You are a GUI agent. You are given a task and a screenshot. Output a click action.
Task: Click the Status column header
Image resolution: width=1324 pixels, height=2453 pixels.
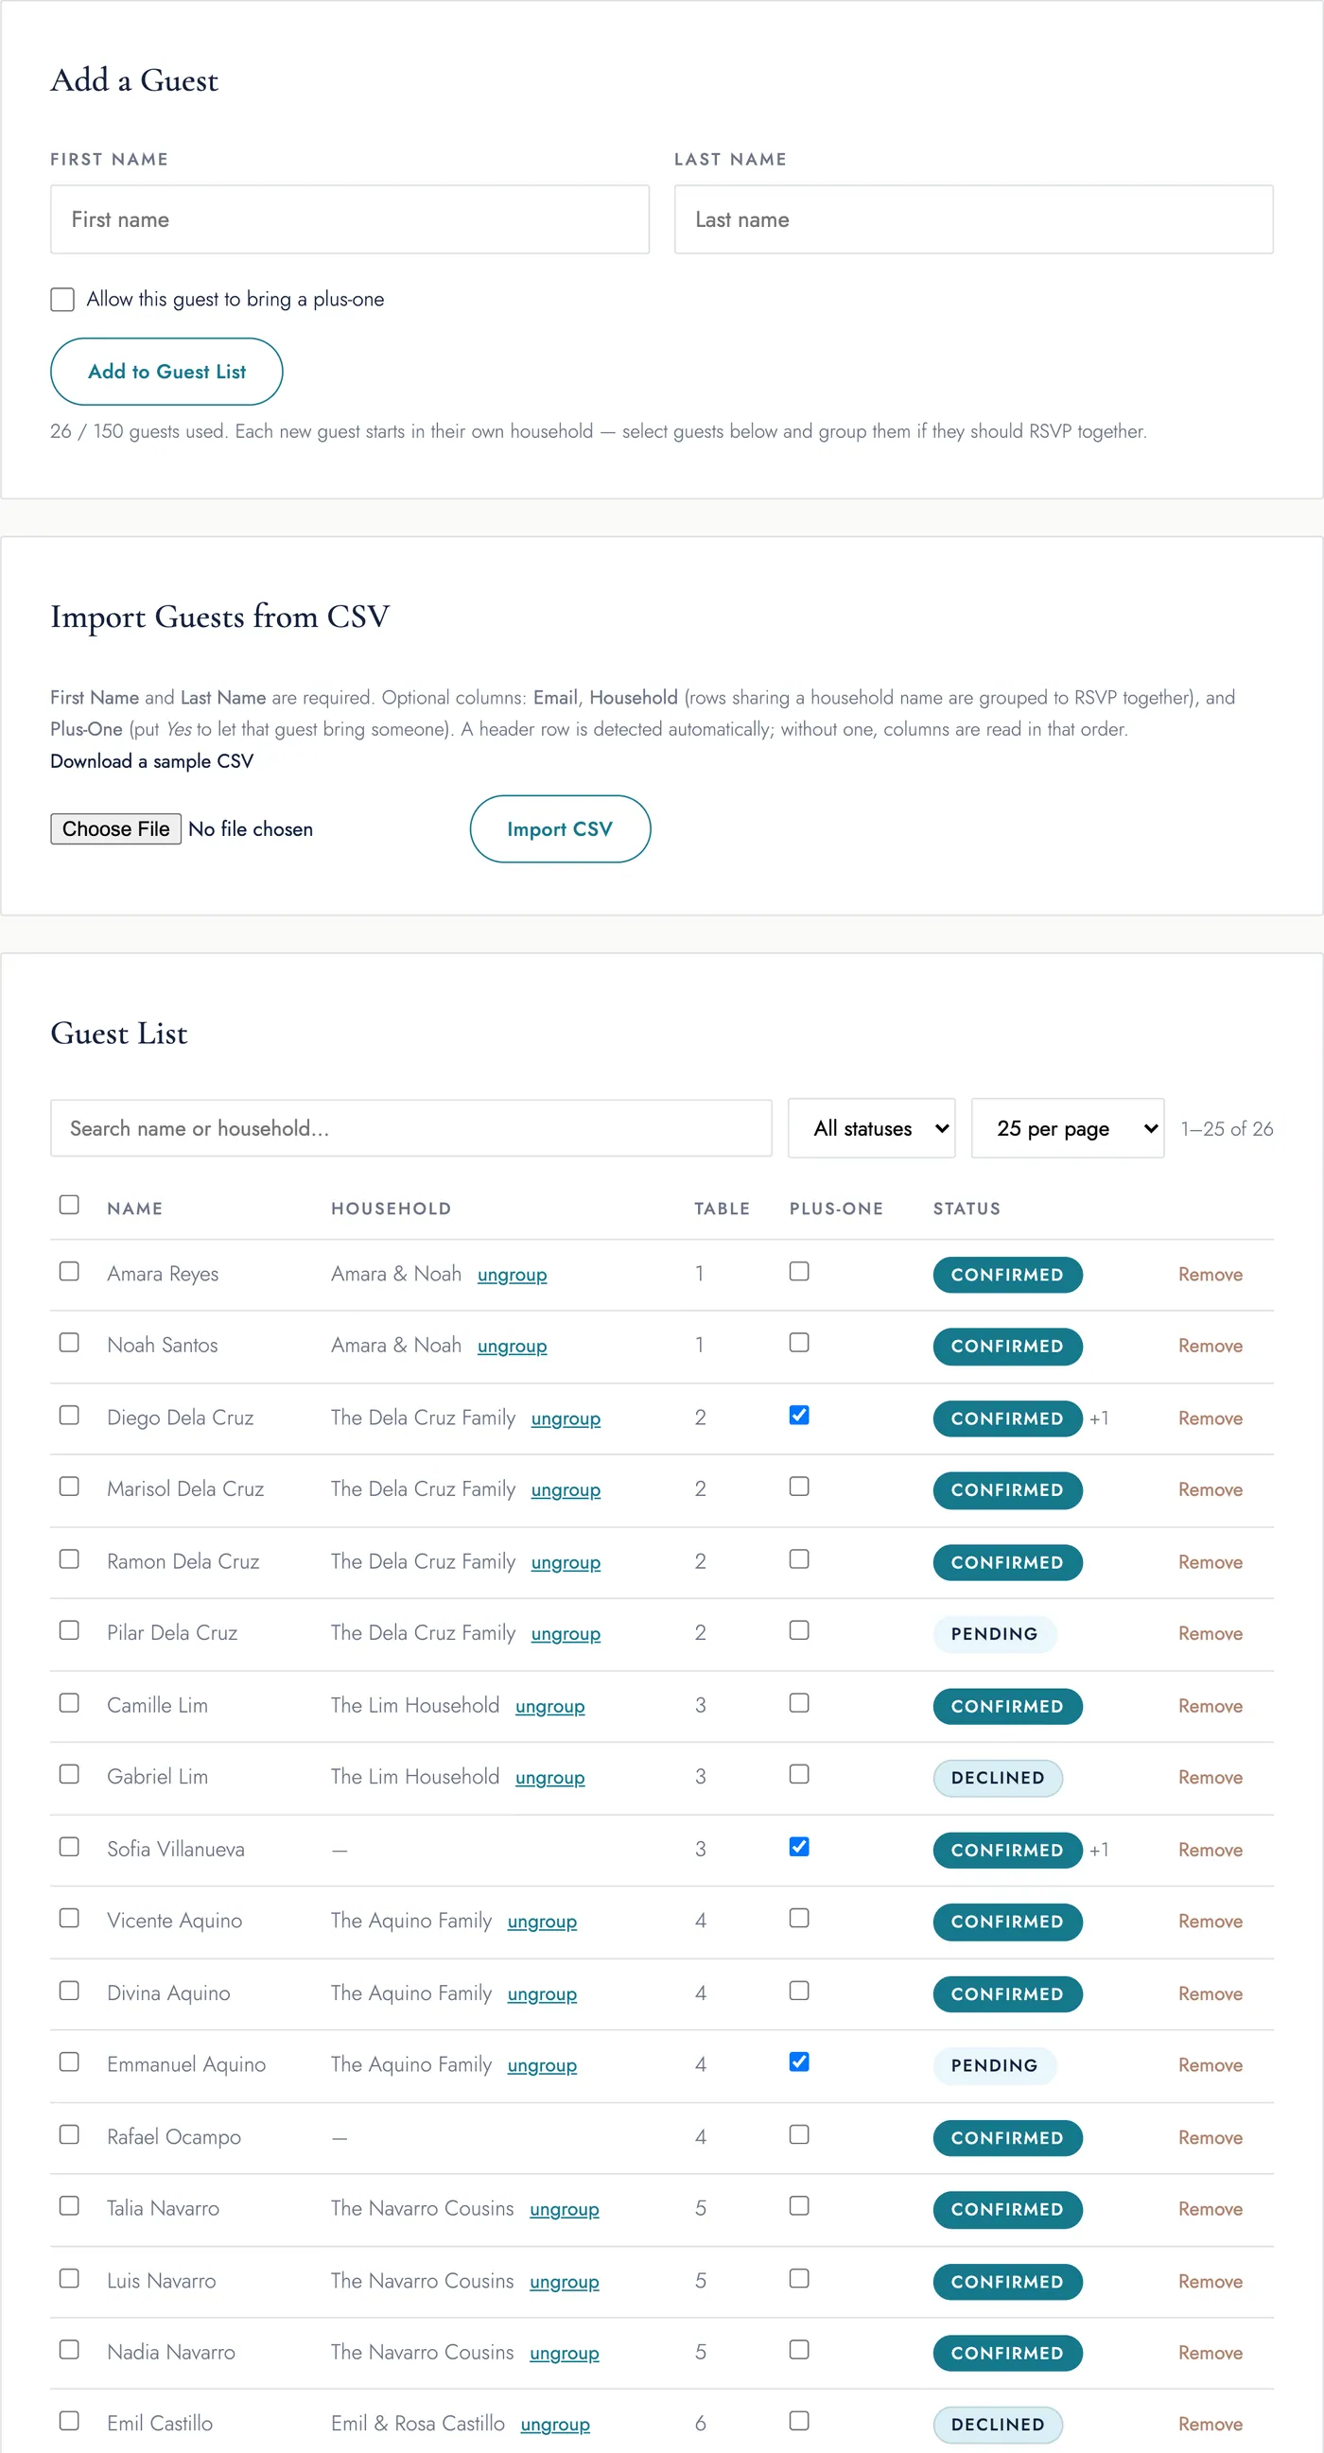click(967, 1209)
